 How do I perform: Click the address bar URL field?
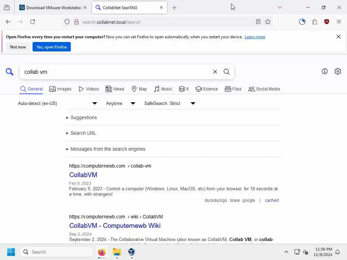click(167, 22)
